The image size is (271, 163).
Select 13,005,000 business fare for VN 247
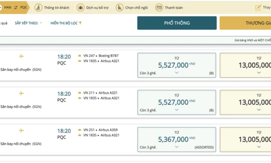(245, 65)
